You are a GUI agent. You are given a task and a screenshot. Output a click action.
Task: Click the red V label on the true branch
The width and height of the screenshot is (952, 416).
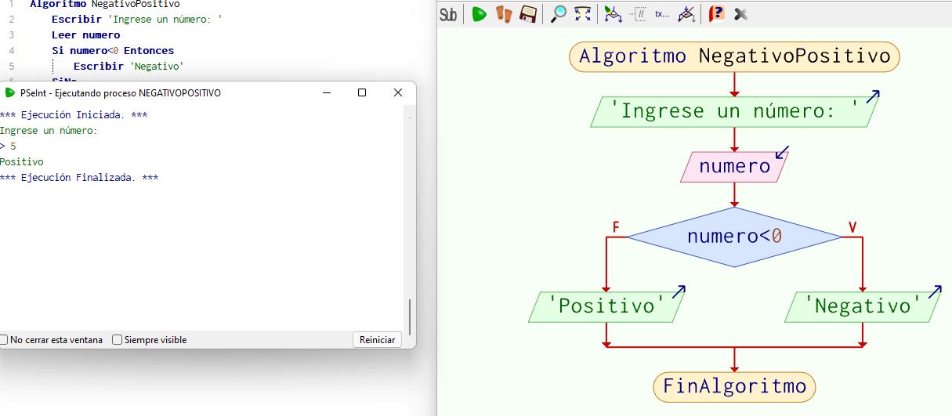[x=852, y=228]
